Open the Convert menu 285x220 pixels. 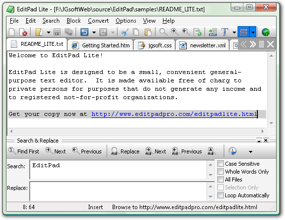tap(98, 21)
